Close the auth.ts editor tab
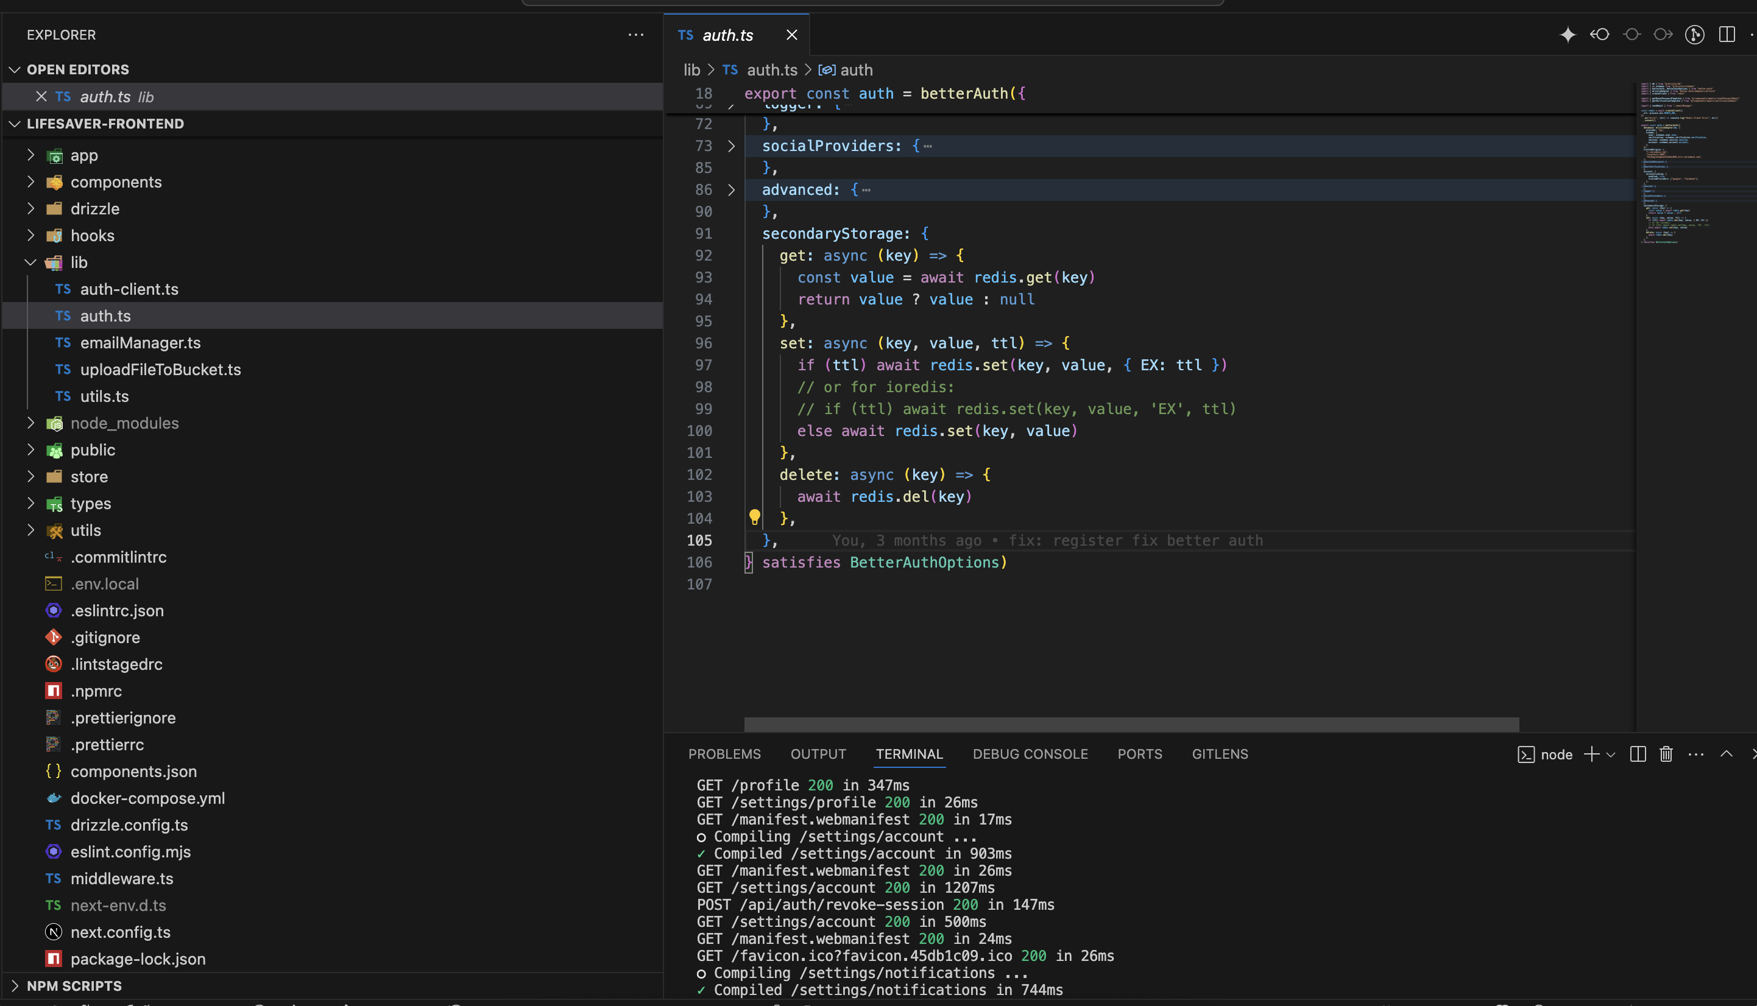This screenshot has width=1757, height=1006. coord(792,35)
